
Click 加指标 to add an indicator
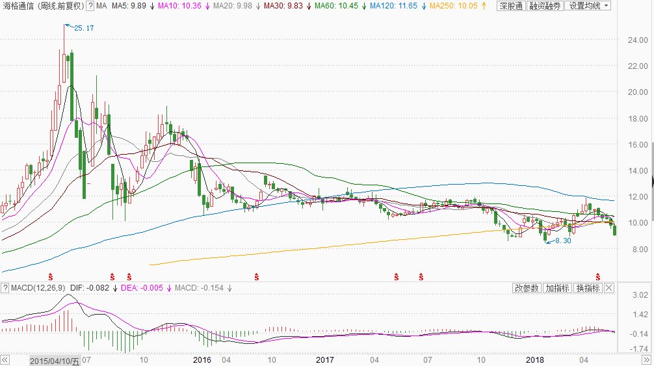[x=558, y=288]
